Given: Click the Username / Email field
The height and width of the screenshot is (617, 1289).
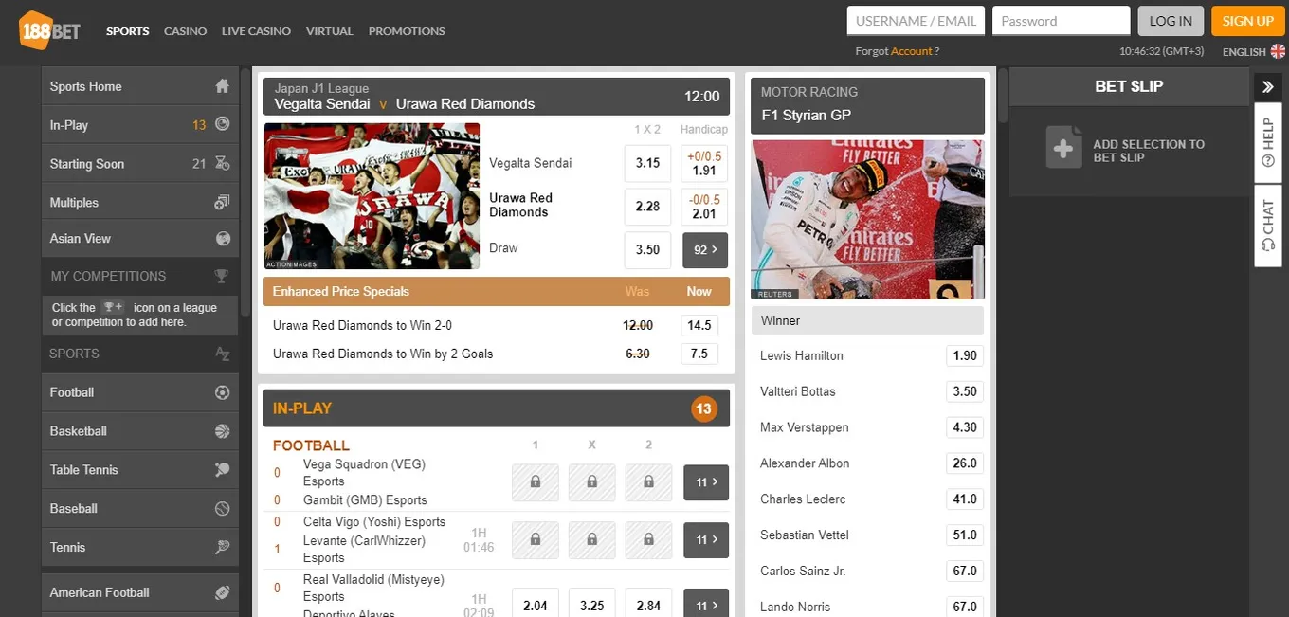Looking at the screenshot, I should (x=916, y=21).
